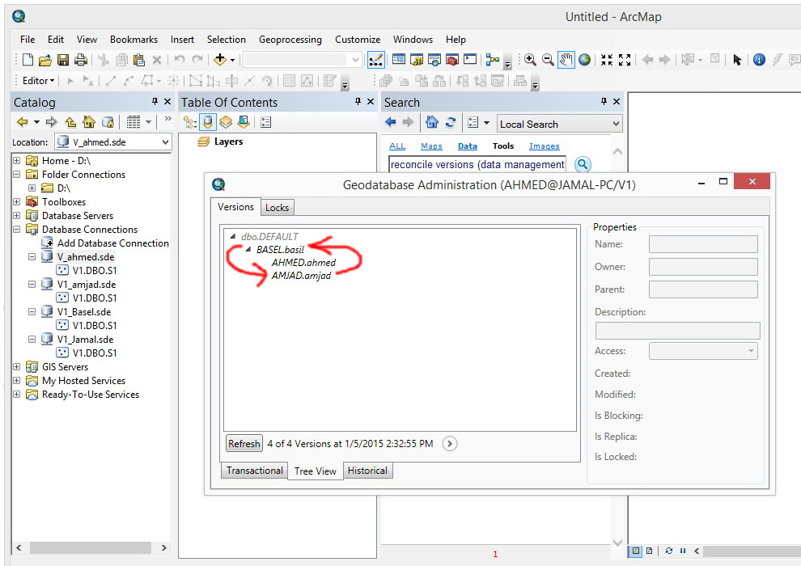Click the Fixed Zoom Out icon
The height and width of the screenshot is (566, 801).
tap(625, 60)
